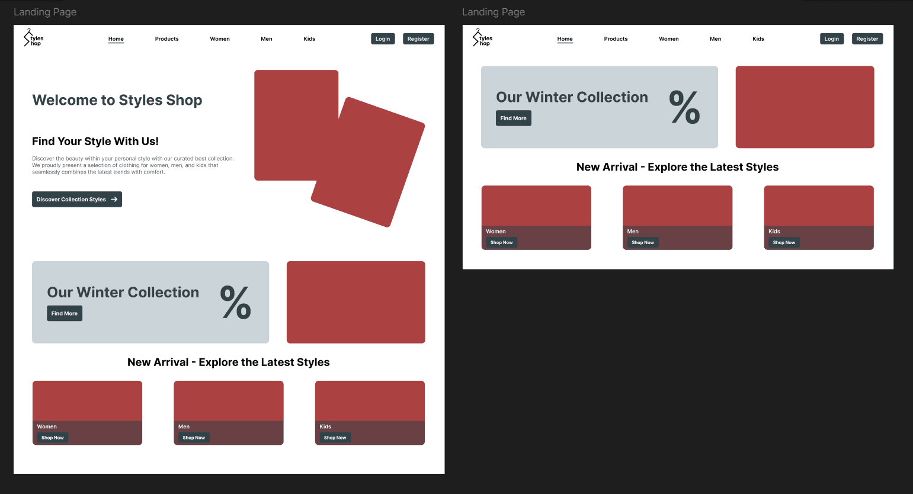Open the Home navigation tab
This screenshot has height=494, width=913.
[116, 39]
